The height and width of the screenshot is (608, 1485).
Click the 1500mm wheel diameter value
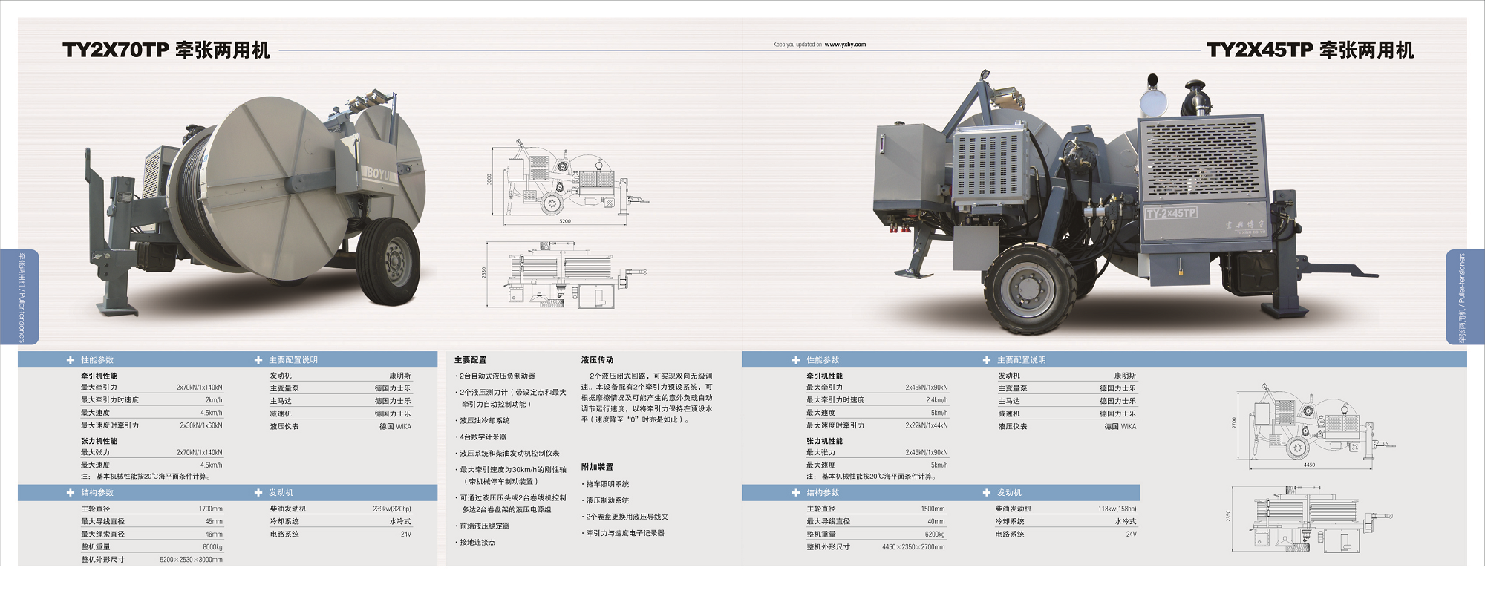[x=933, y=509]
